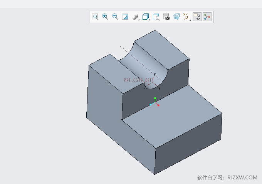262x184 pixels.
Task: Select the Zoom In tool
Action: [105, 17]
